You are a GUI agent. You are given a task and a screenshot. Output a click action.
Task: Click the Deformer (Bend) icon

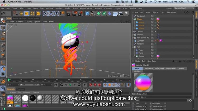[x=110, y=13]
